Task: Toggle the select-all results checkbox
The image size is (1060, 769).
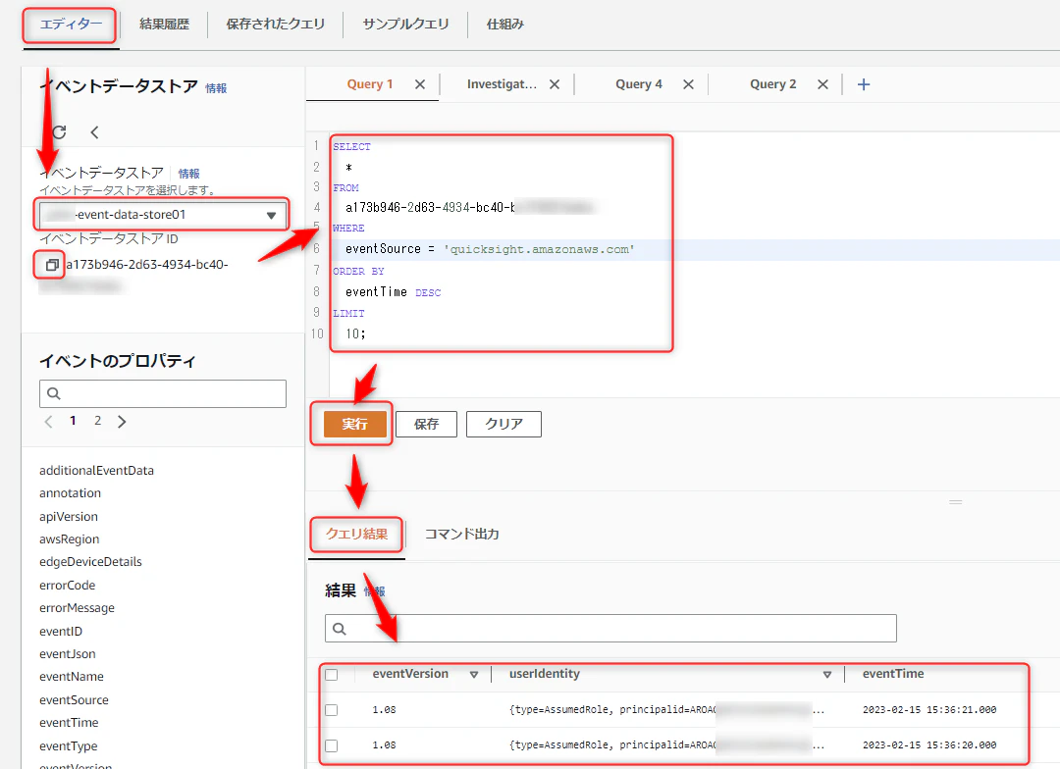Action: click(332, 675)
